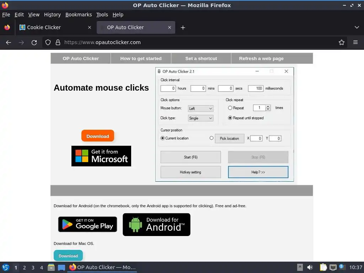This screenshot has width=364, height=273.
Task: Open the View menu
Action: (34, 15)
